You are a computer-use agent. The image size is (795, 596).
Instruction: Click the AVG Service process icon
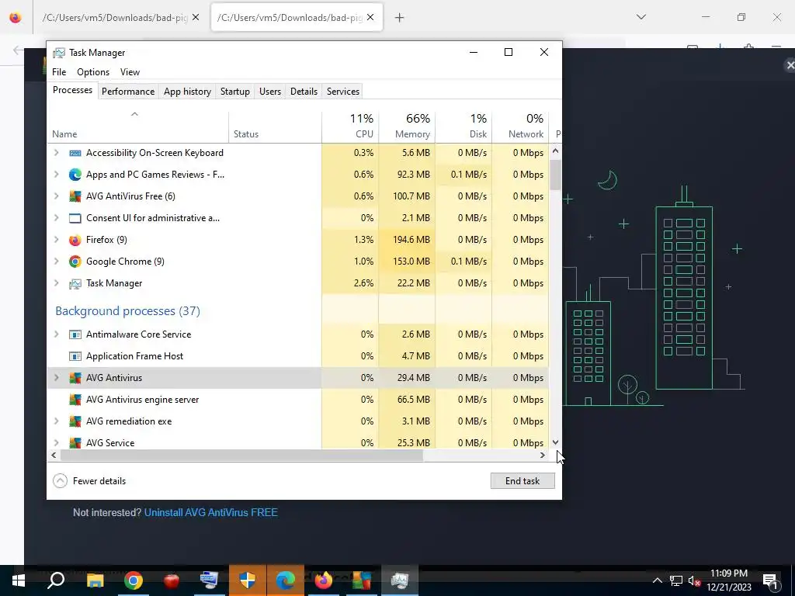[75, 443]
